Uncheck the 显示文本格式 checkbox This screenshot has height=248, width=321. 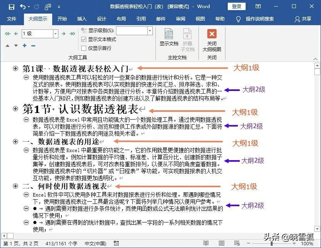point(84,39)
